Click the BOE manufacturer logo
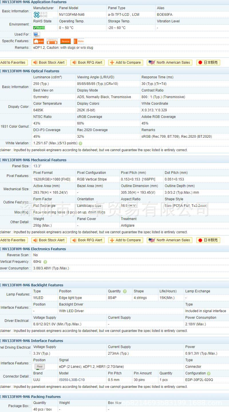 [41, 15]
